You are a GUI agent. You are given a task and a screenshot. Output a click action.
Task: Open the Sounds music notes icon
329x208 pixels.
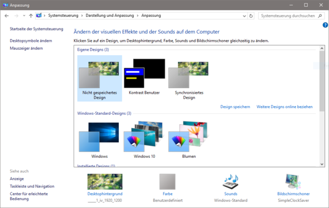coord(231,182)
